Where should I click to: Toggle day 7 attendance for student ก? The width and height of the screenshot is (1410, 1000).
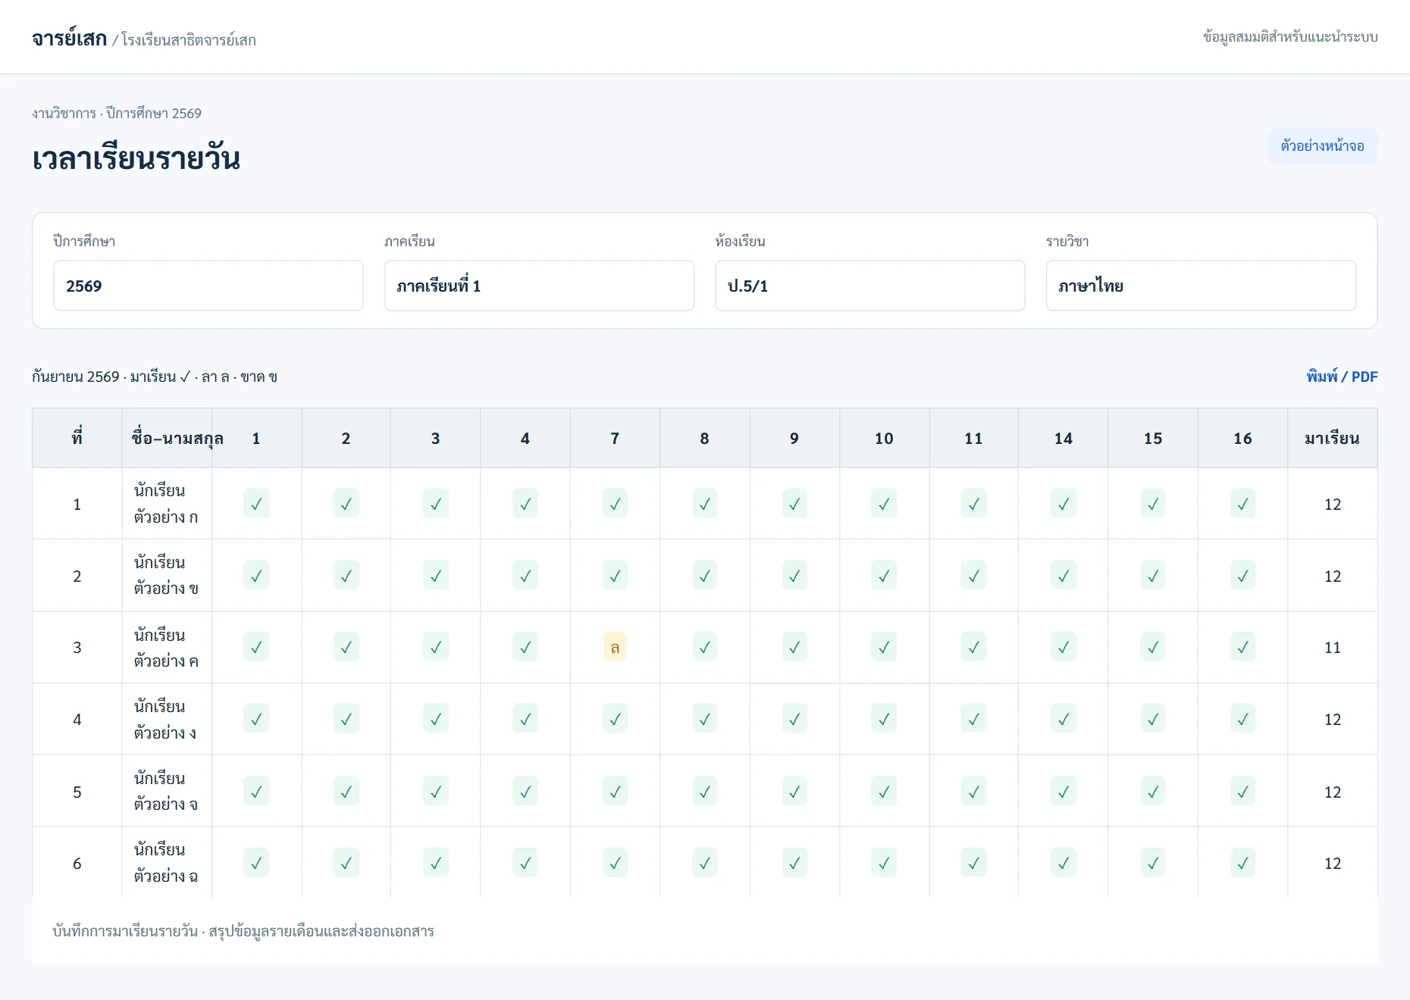[615, 504]
